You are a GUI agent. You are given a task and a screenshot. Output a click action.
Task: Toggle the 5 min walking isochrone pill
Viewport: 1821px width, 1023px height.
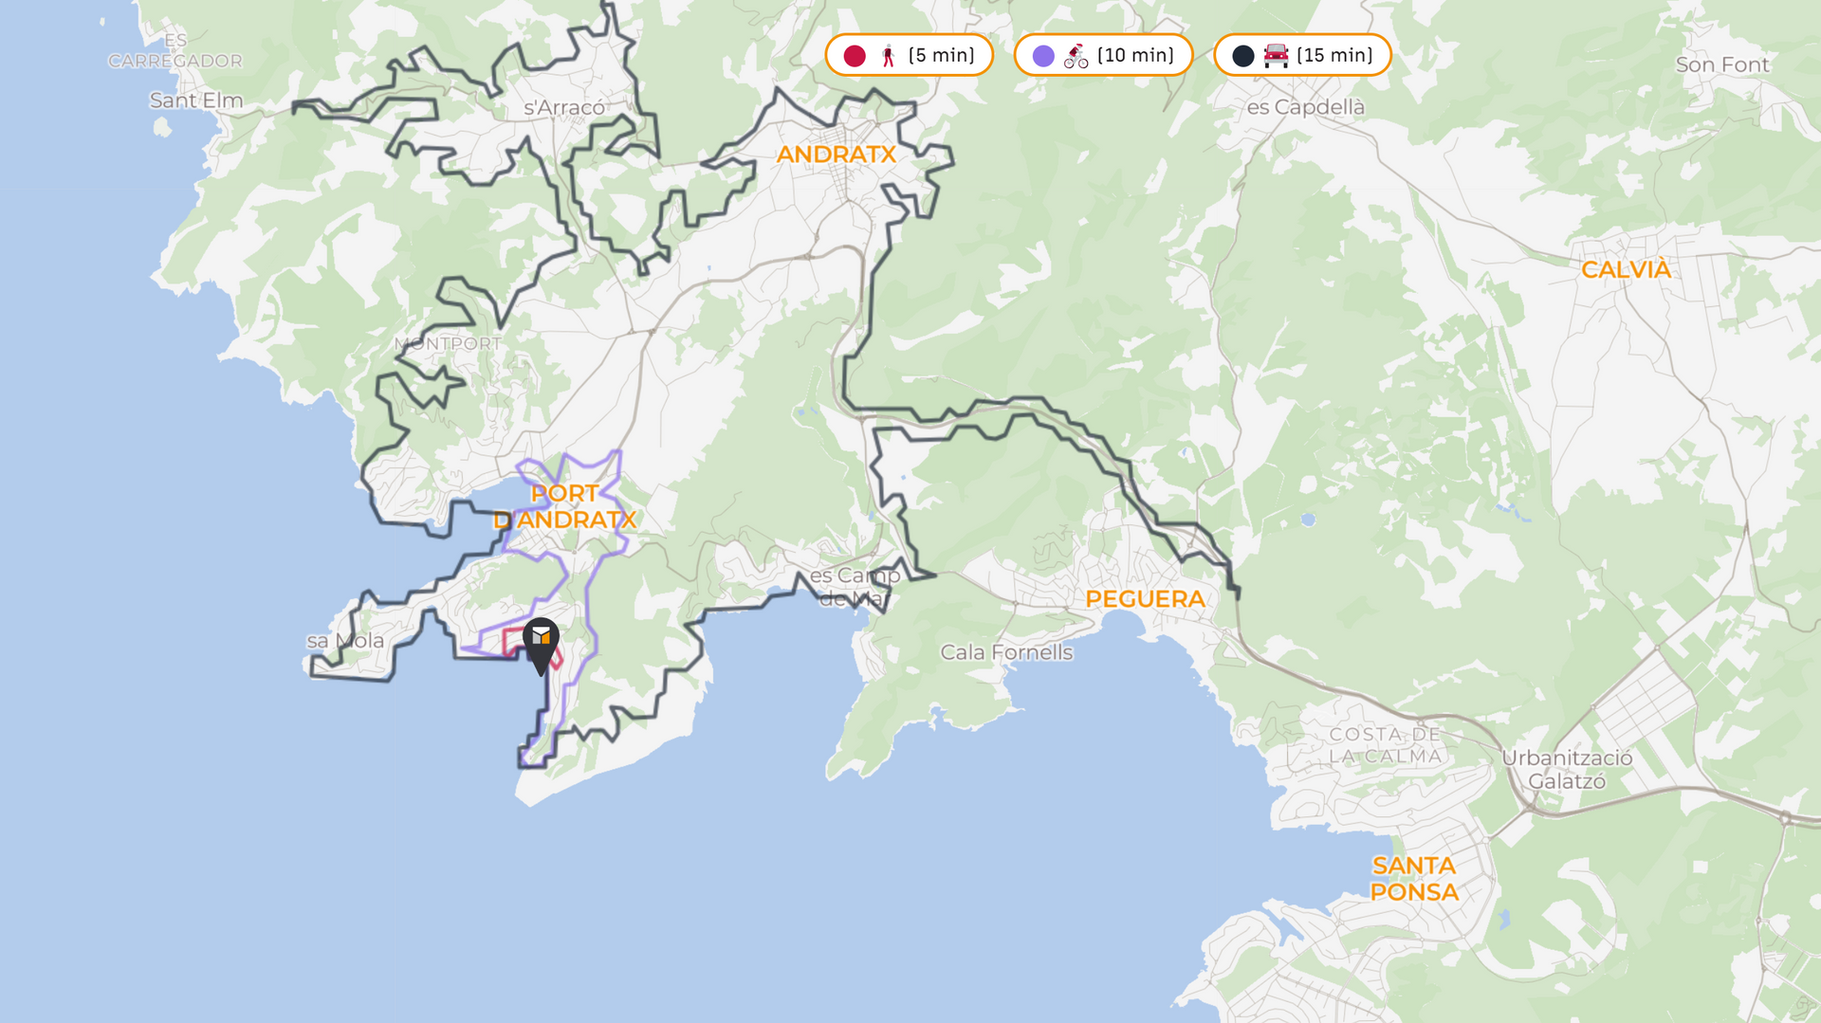click(x=909, y=55)
